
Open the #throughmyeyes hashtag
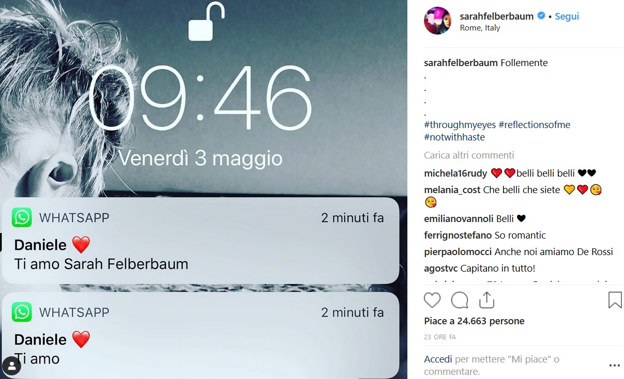point(460,125)
